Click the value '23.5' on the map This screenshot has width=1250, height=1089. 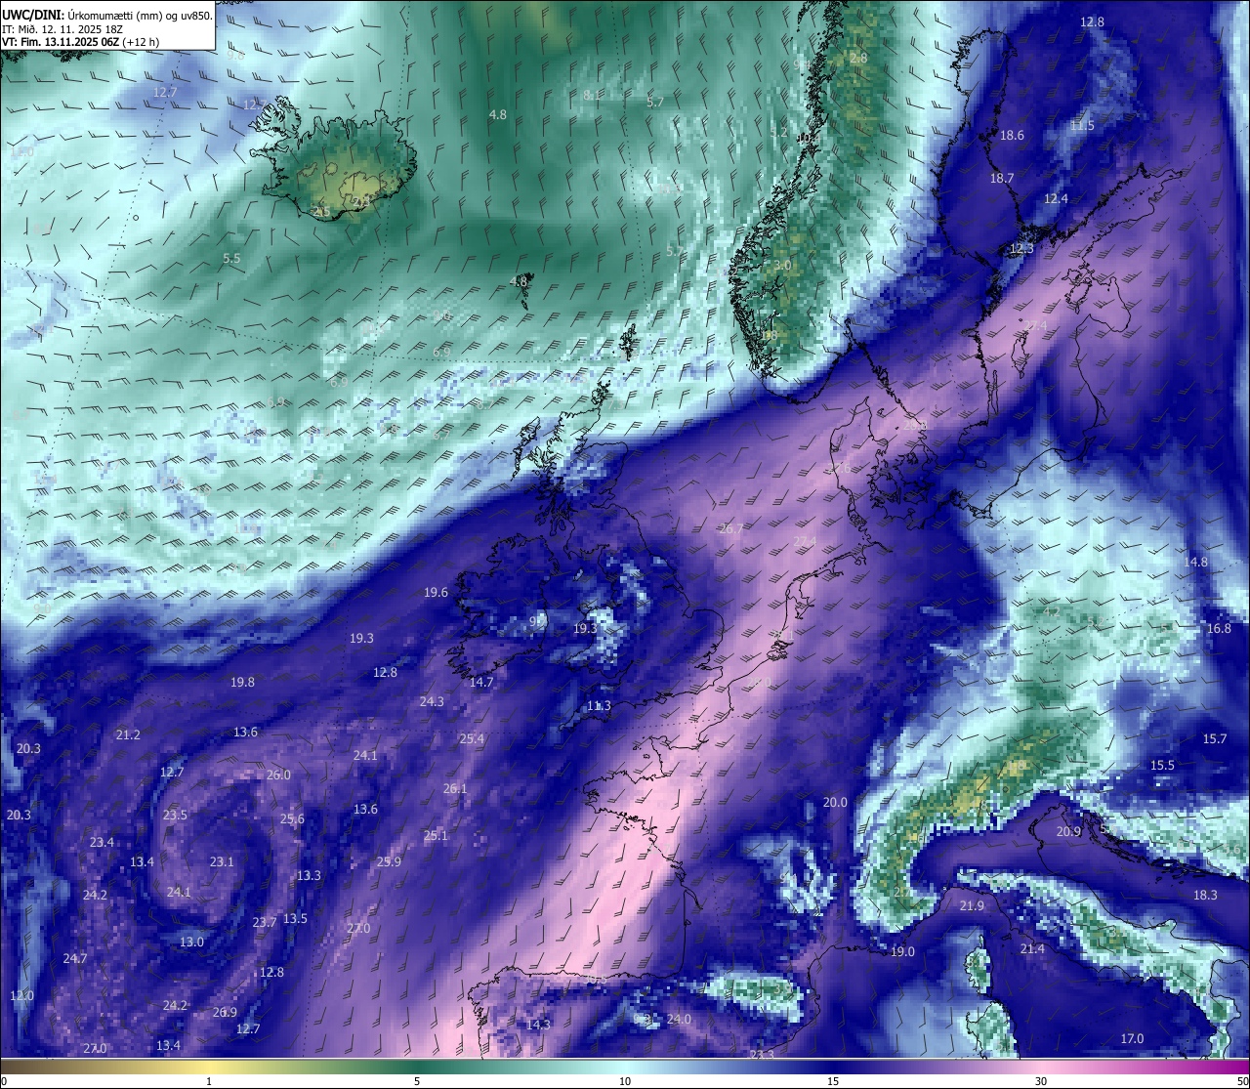[x=175, y=816]
